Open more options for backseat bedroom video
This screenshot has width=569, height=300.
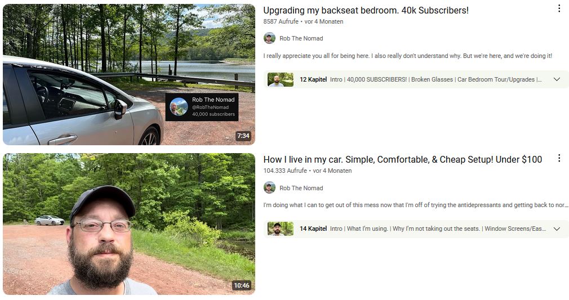pyautogui.click(x=559, y=8)
